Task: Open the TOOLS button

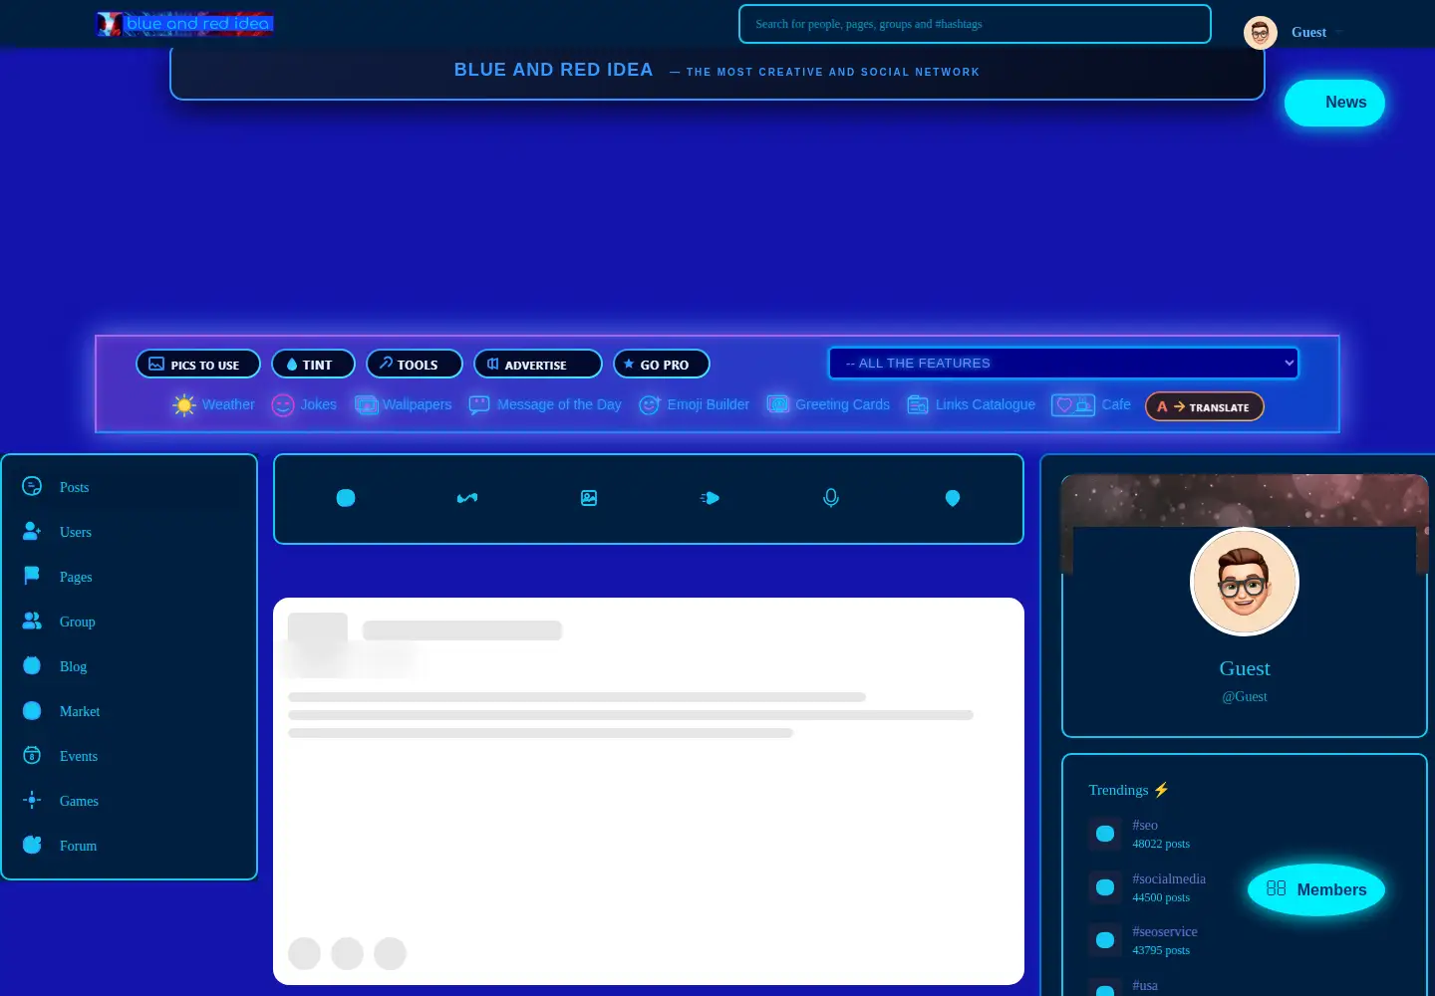Action: tap(415, 365)
